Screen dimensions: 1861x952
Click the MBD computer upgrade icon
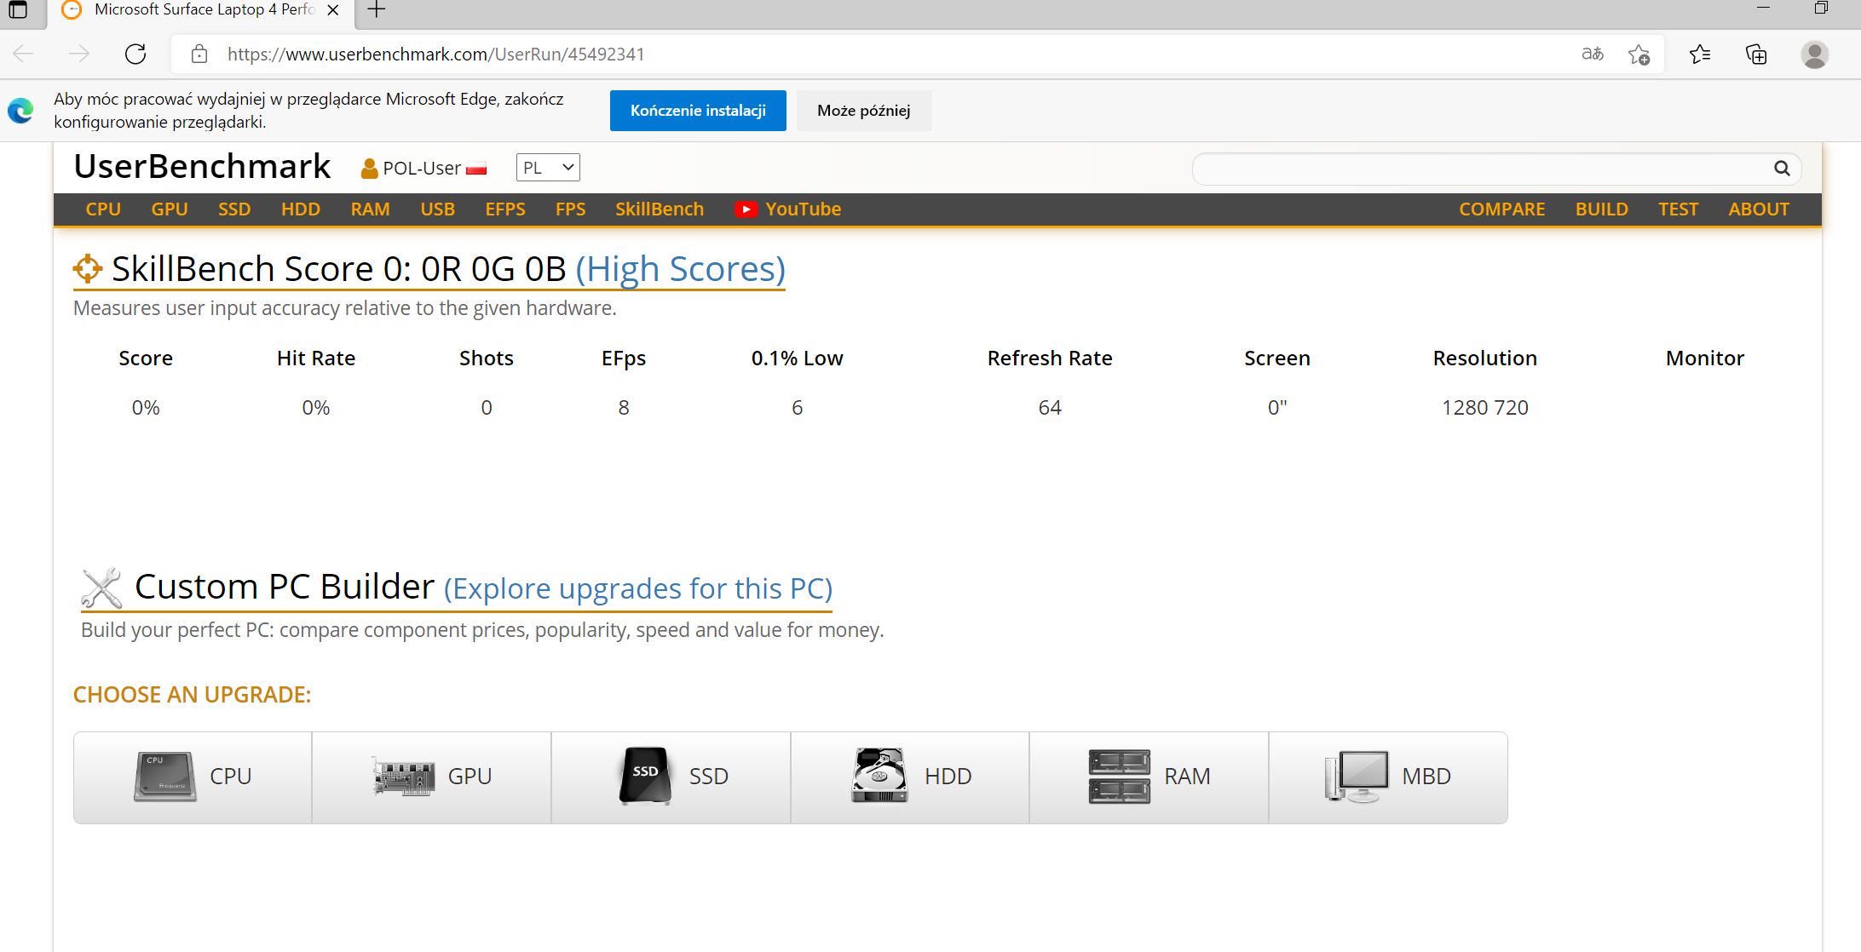coord(1357,776)
